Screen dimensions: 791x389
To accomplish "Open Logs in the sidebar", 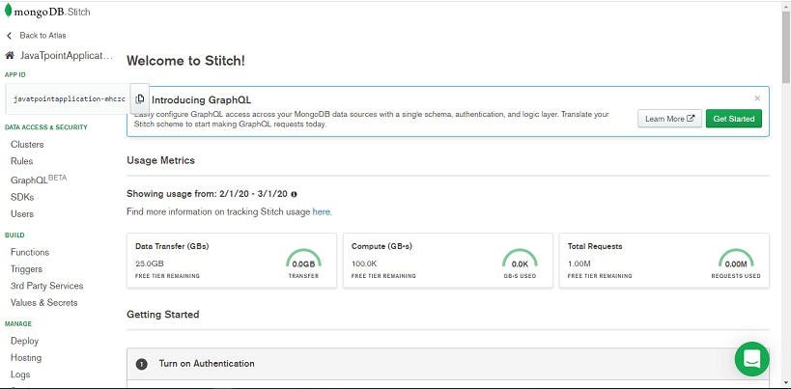I will tap(20, 375).
